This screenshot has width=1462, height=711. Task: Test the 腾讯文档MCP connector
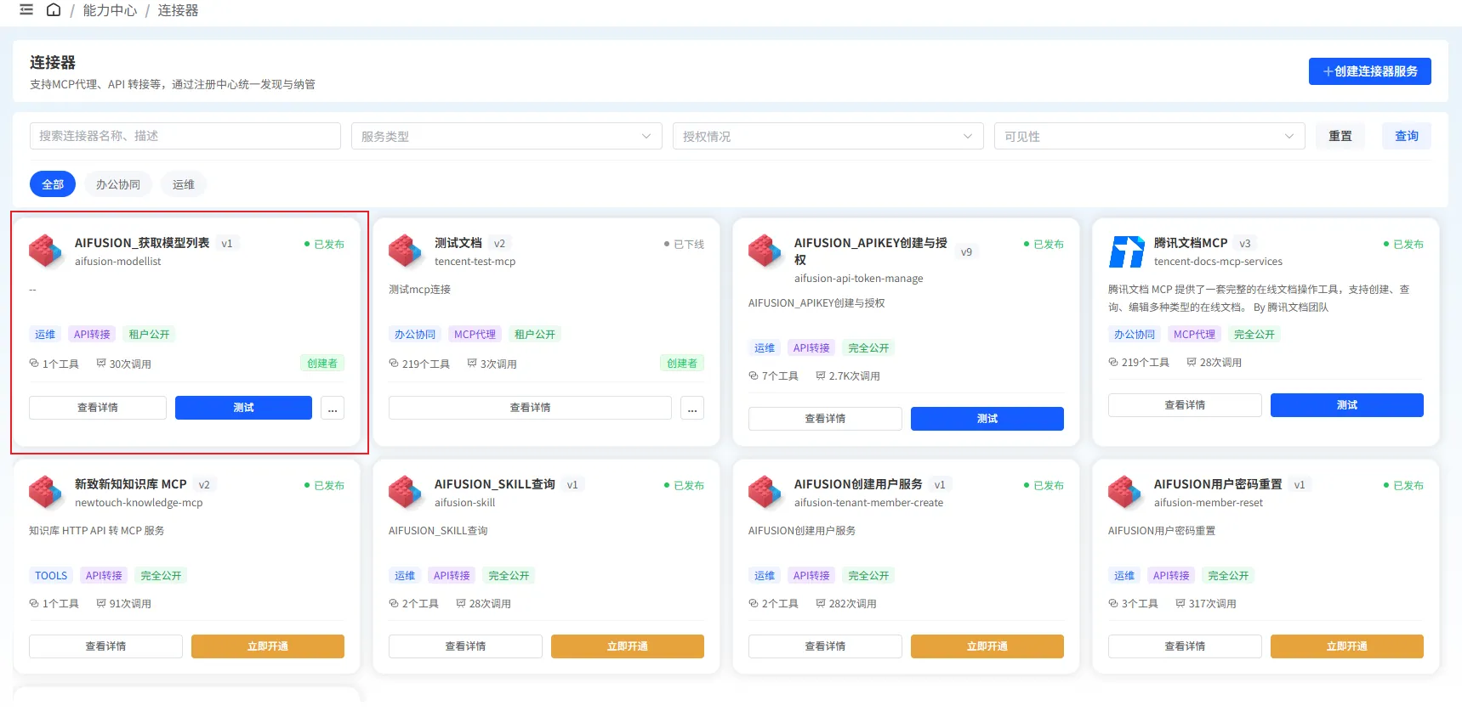(x=1347, y=405)
